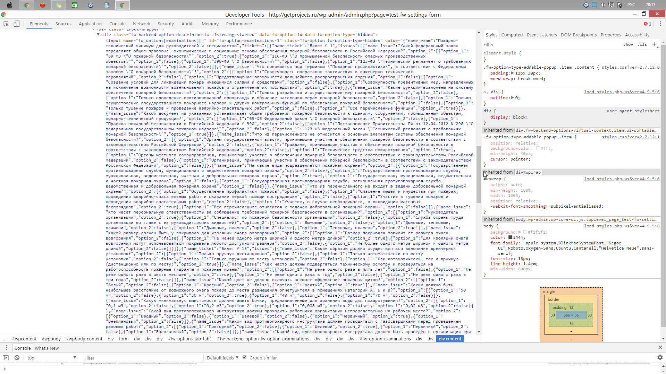Viewport: 666px width, 374px height.
Task: Open styles.css?ver=2.7.12:1 source link
Action: (631, 137)
